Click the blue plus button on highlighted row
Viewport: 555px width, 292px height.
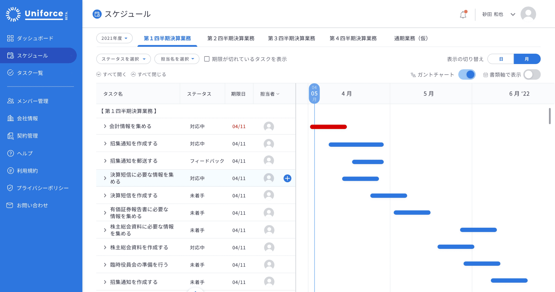click(287, 178)
